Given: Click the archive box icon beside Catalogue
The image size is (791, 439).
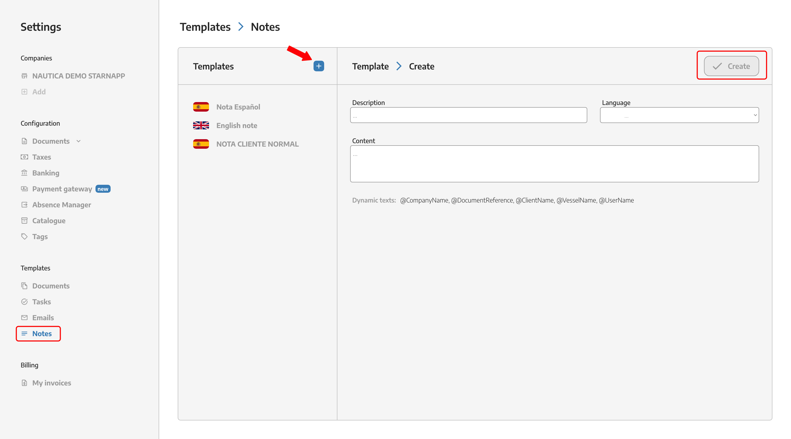Looking at the screenshot, I should [24, 221].
